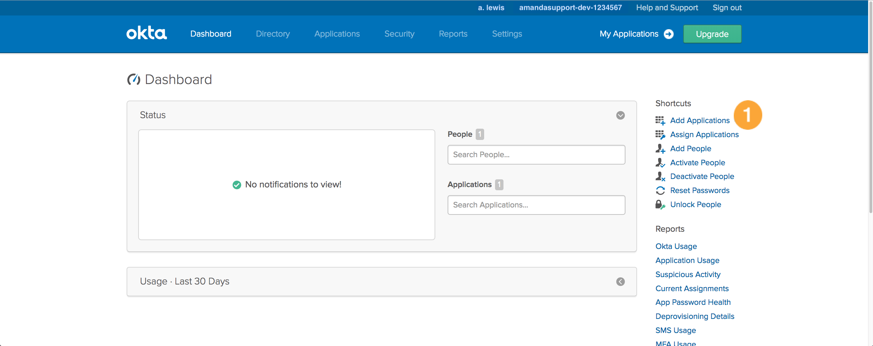Open Assign Applications shortcut
The height and width of the screenshot is (346, 873).
[704, 135]
